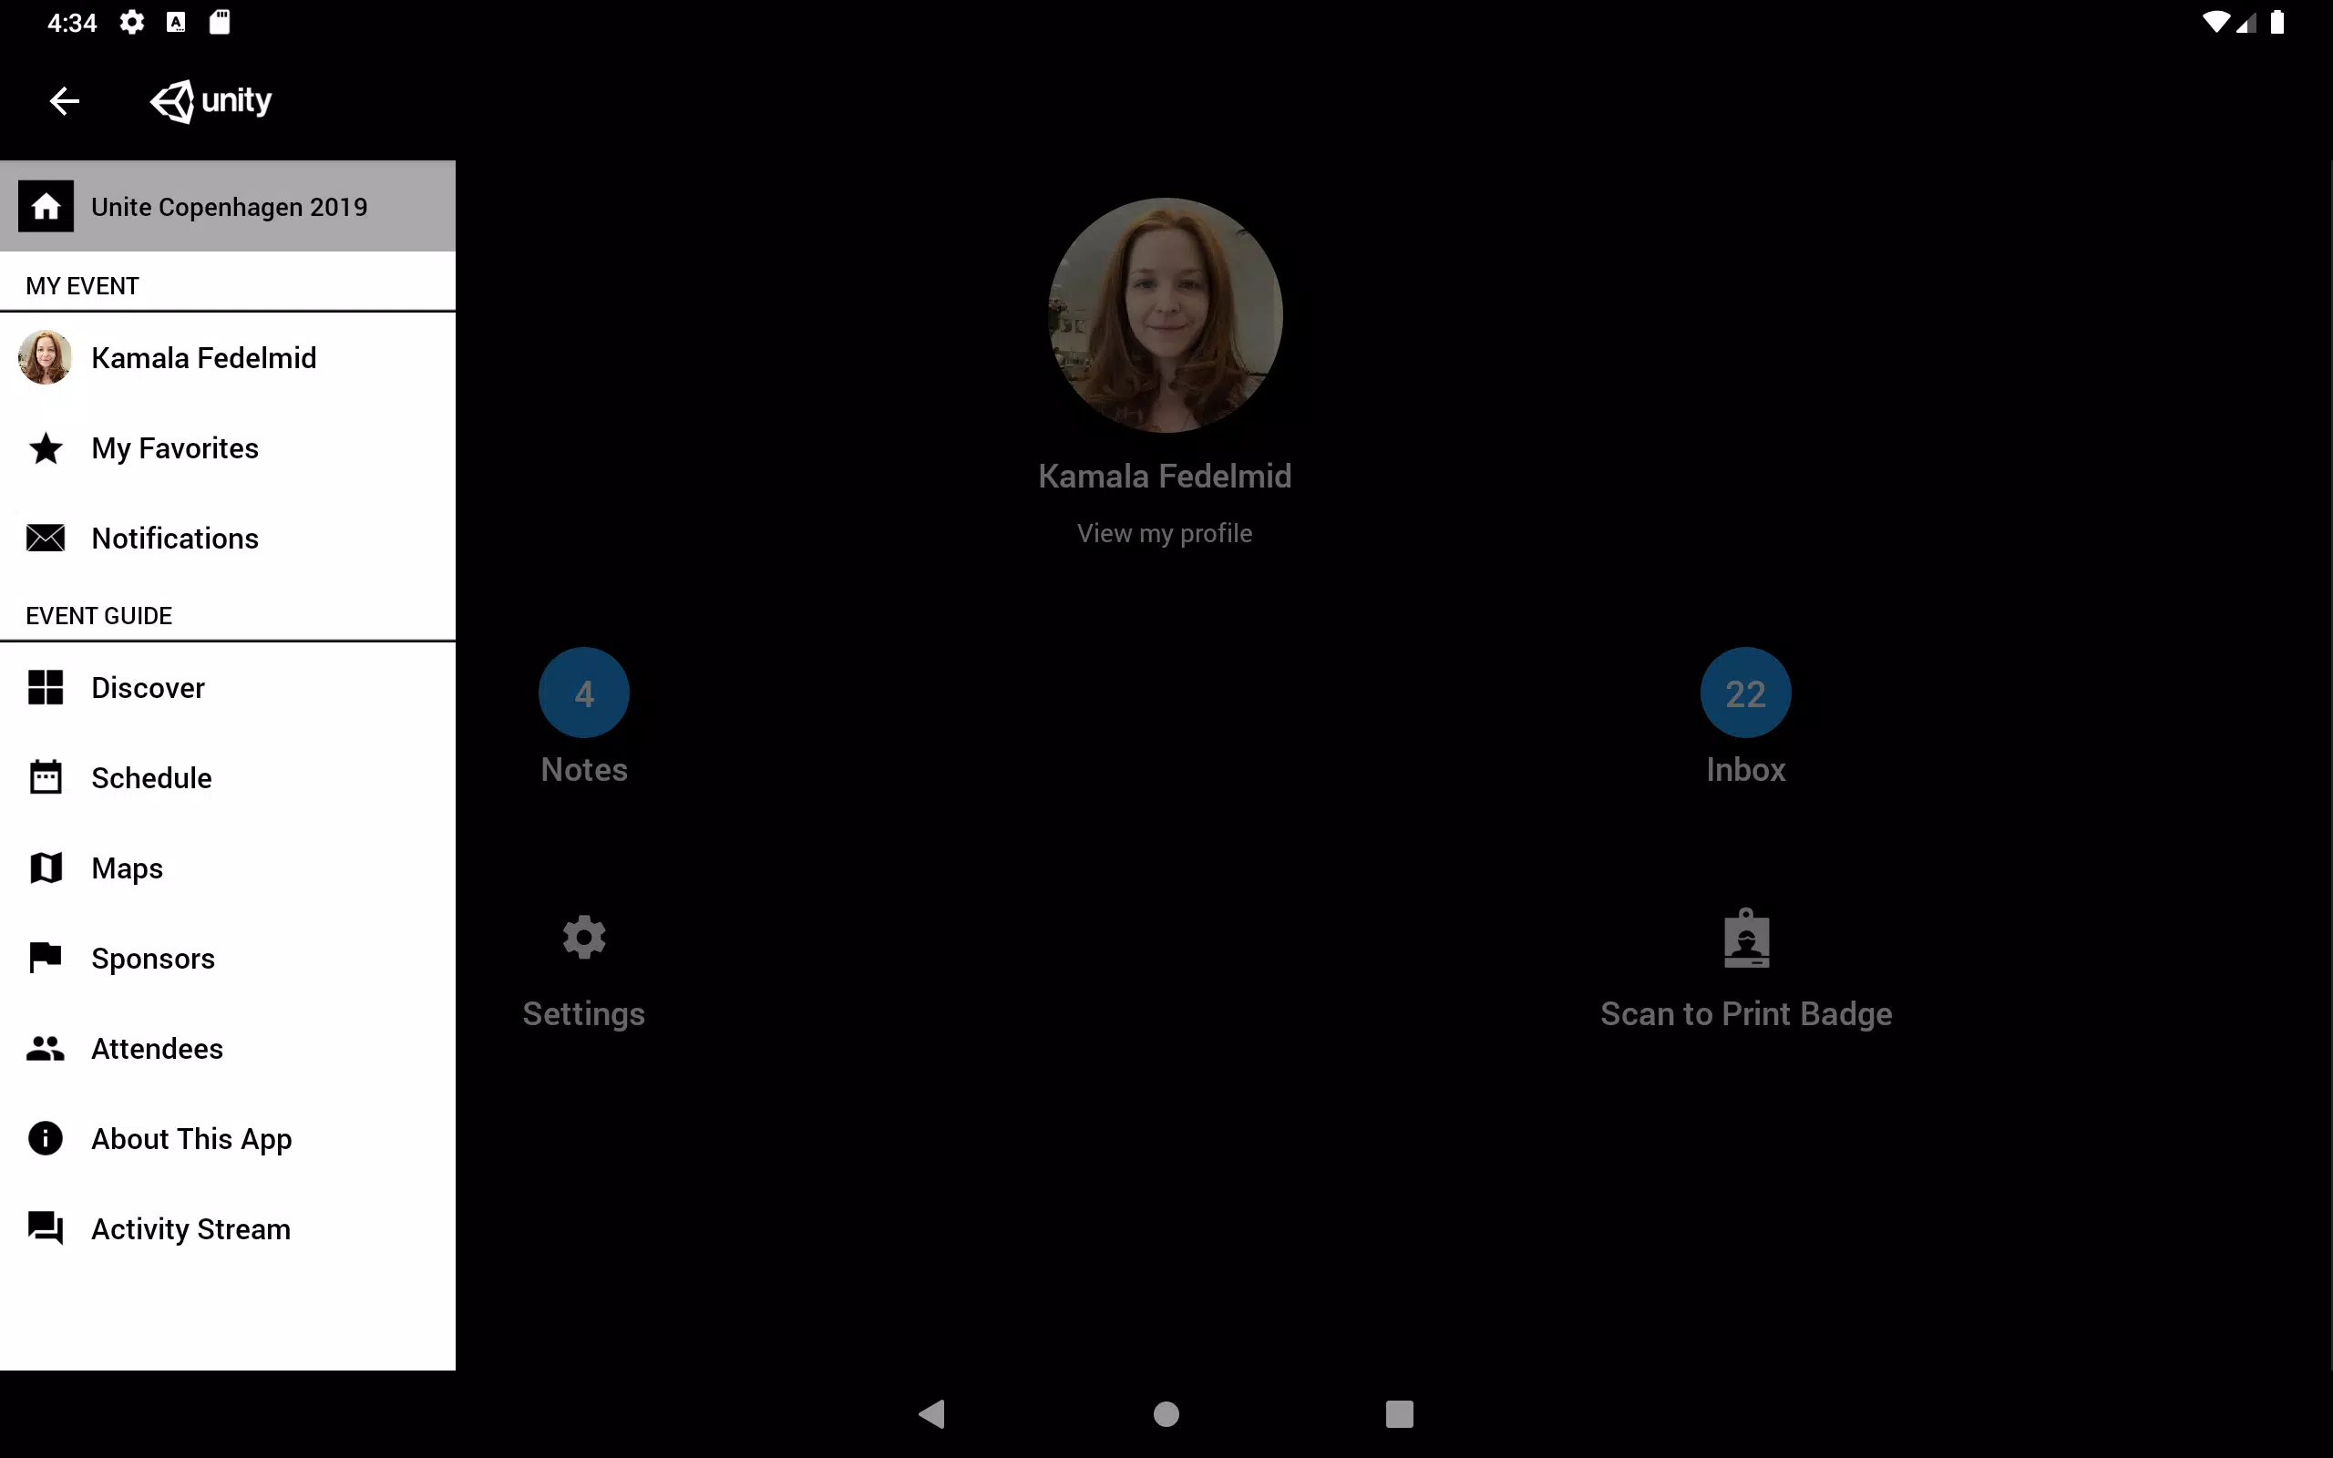Open Activity Stream from the drawer
Viewport: 2333px width, 1458px height.
coord(228,1228)
